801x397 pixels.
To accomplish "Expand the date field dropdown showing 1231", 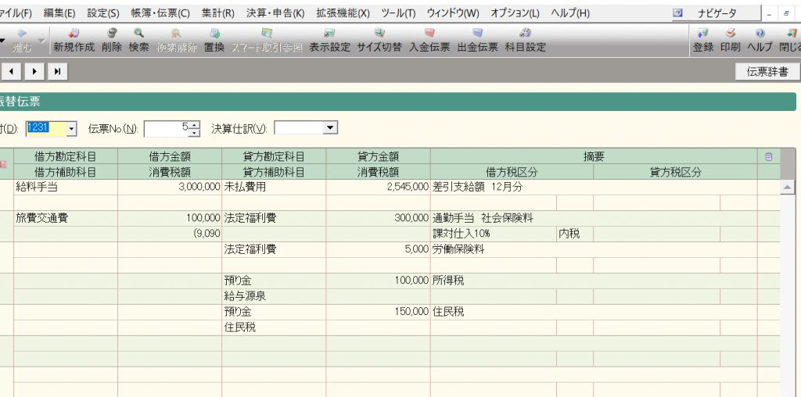I will tap(72, 128).
